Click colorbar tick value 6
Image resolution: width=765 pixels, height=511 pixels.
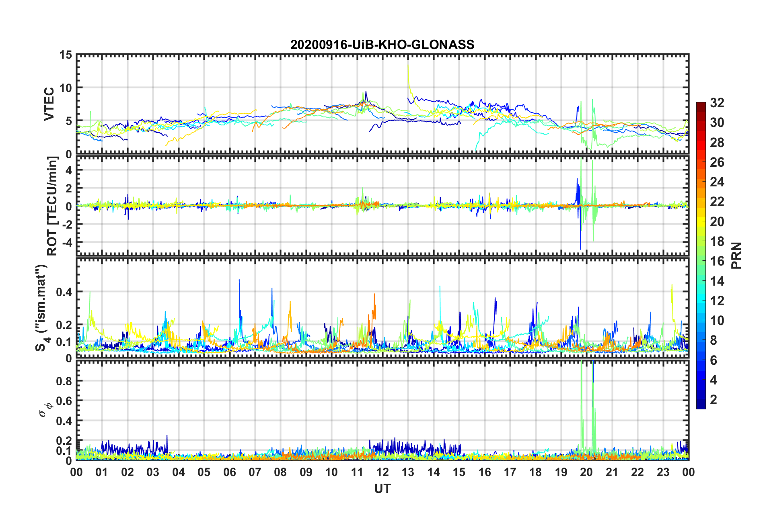click(713, 360)
